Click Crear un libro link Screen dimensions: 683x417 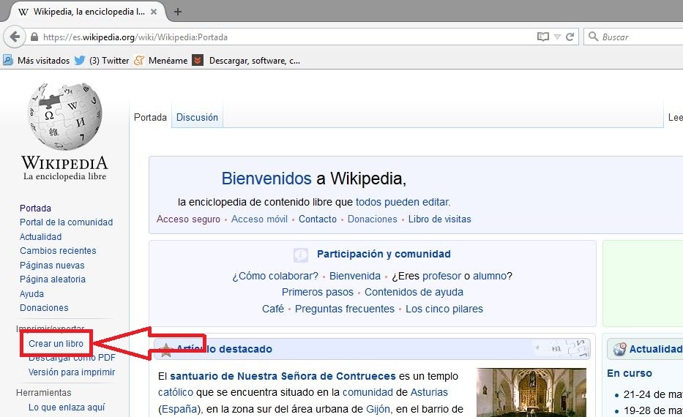56,343
